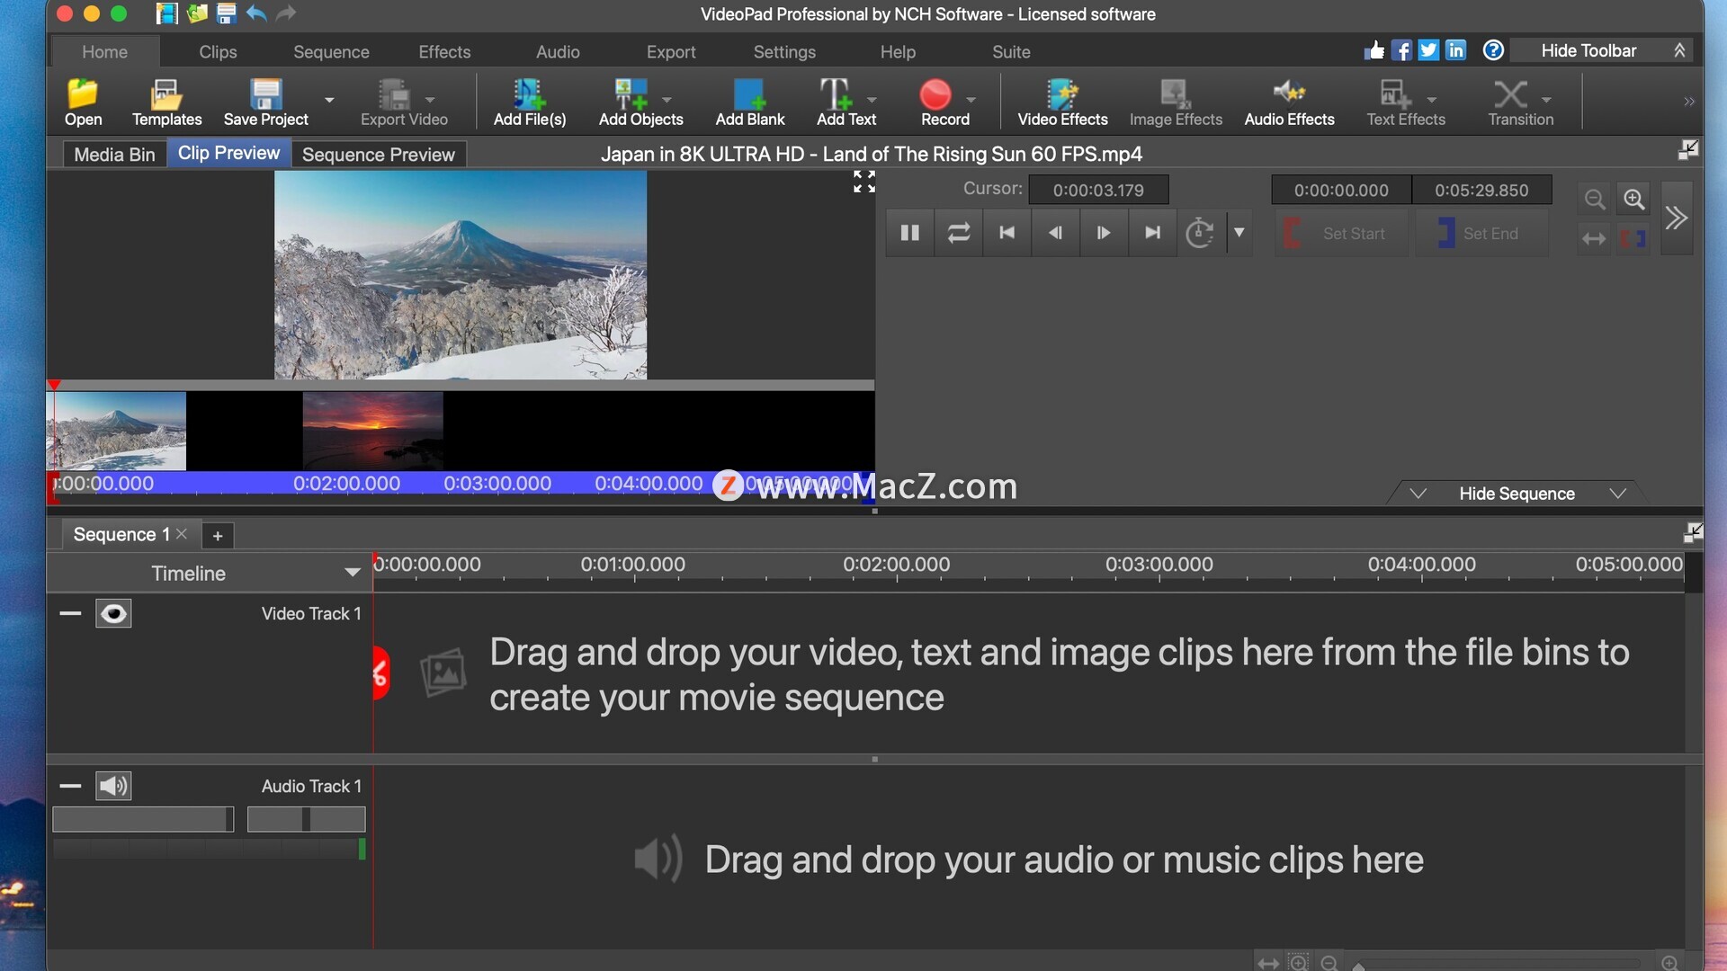This screenshot has height=971, width=1727.
Task: Click the zoom in magnifier icon
Action: (x=1633, y=199)
